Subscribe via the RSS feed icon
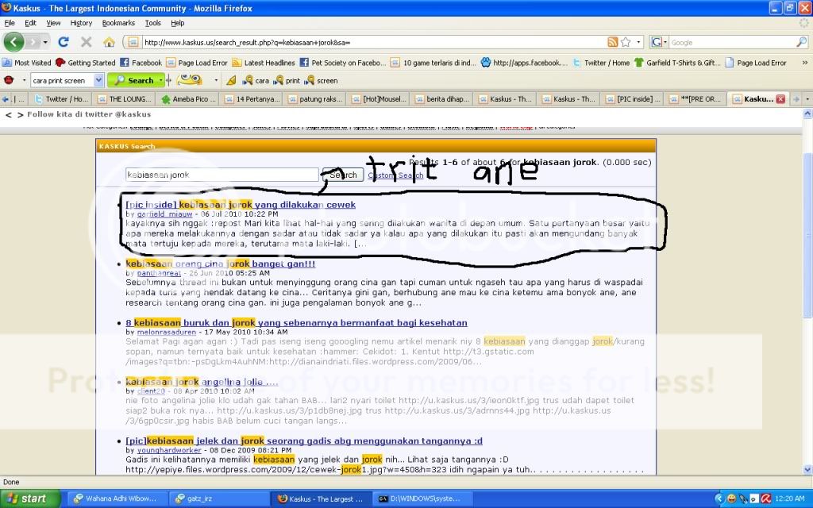This screenshot has width=813, height=508. click(x=612, y=42)
